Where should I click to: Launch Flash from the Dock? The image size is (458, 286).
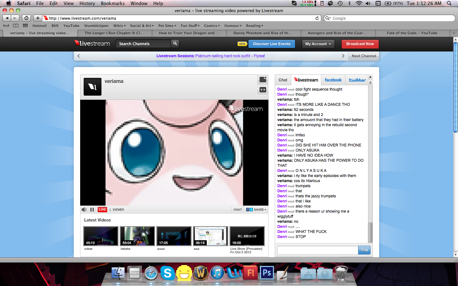pyautogui.click(x=251, y=273)
